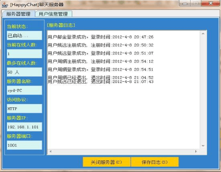Switch to the 用户信息管理 tab
The width and height of the screenshot is (221, 172).
(53, 14)
